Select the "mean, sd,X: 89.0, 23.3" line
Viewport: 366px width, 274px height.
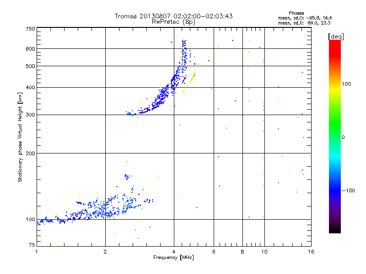tap(304, 23)
